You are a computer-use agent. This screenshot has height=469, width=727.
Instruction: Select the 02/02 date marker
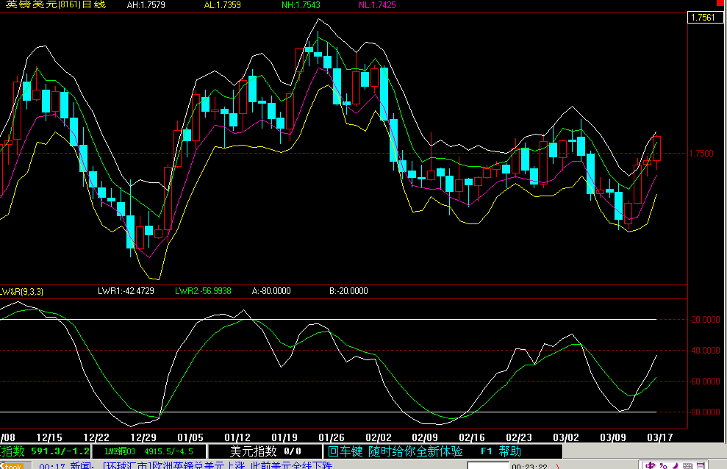click(x=379, y=437)
